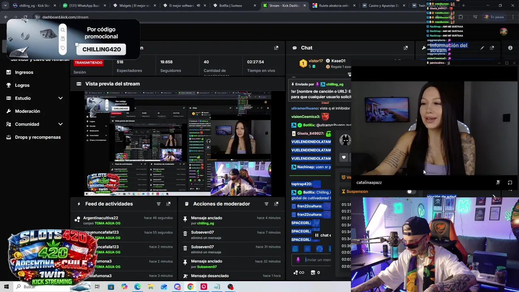Switch to the BotRix Sorteos browser tab
Image resolution: width=519 pixels, height=292 pixels.
click(x=234, y=6)
